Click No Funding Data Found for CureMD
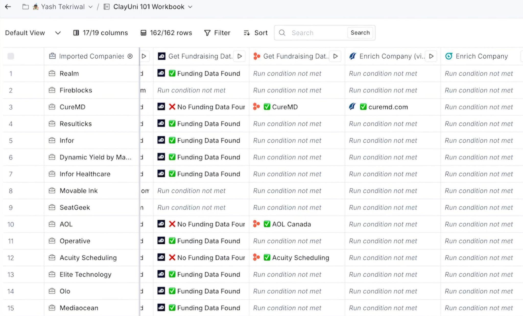The height and width of the screenshot is (316, 523). [x=201, y=107]
